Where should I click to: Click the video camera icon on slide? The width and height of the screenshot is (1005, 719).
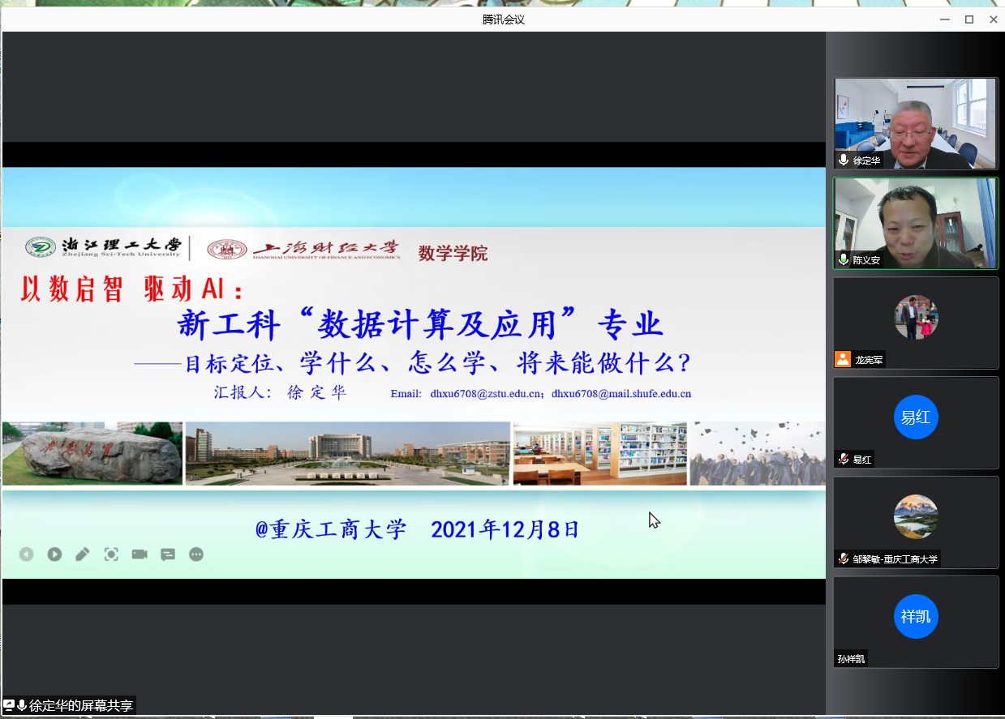(x=140, y=554)
